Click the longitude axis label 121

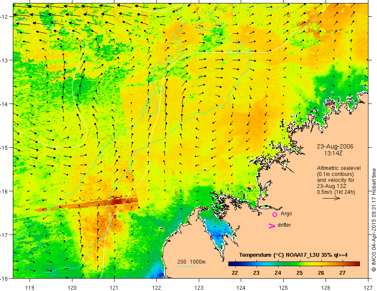[114, 288]
